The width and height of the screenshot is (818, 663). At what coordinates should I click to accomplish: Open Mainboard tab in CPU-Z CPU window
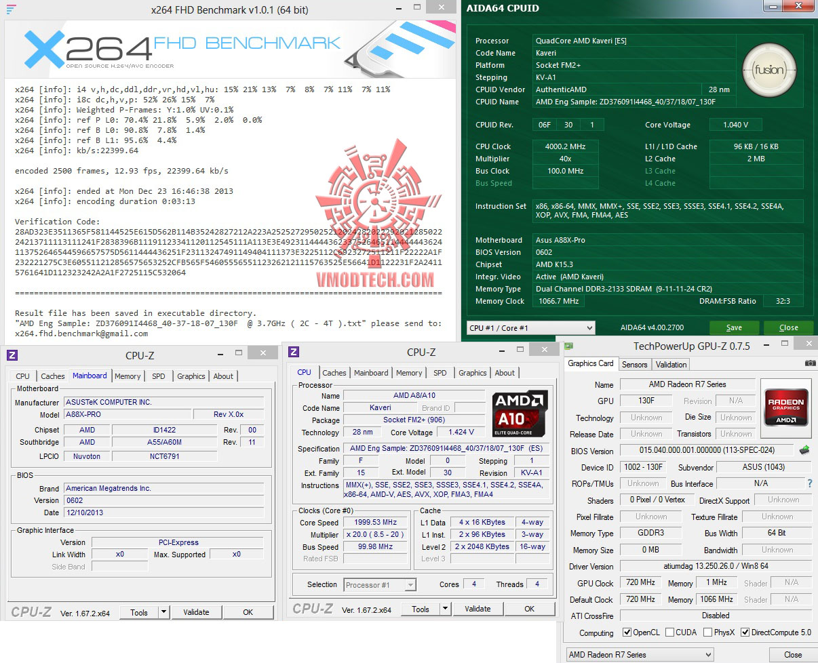click(372, 373)
